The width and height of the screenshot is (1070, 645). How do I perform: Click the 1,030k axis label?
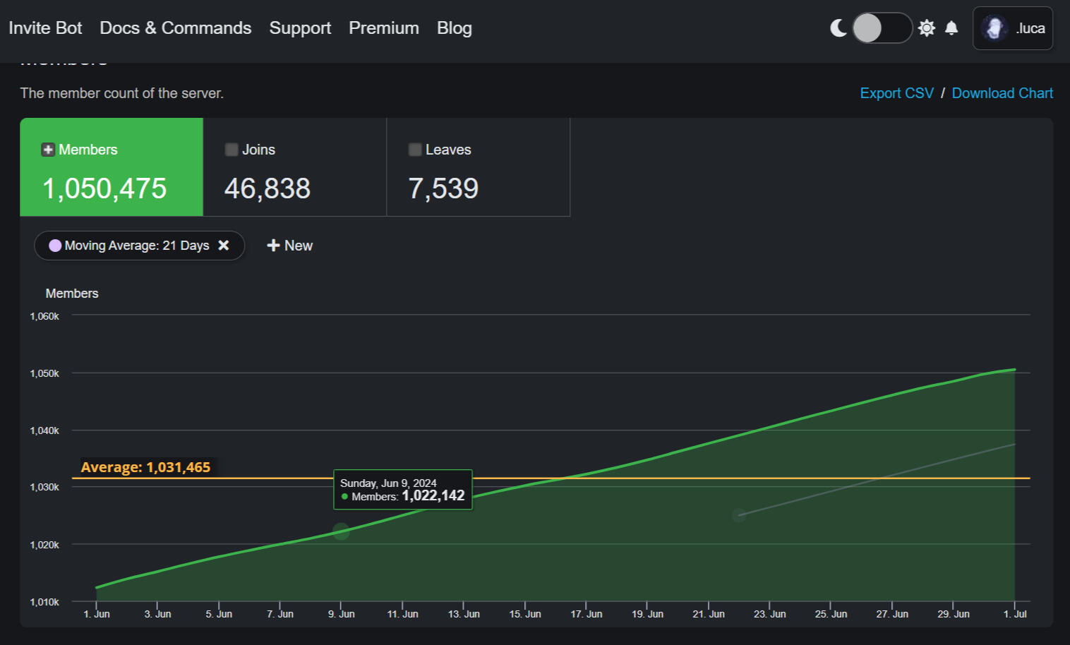click(44, 487)
